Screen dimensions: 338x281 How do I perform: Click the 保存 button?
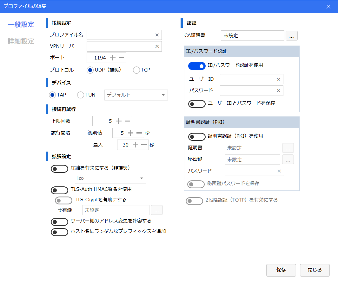point(281,270)
